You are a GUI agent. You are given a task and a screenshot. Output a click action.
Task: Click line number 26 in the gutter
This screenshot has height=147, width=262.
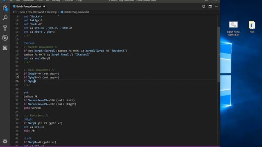[17, 81]
